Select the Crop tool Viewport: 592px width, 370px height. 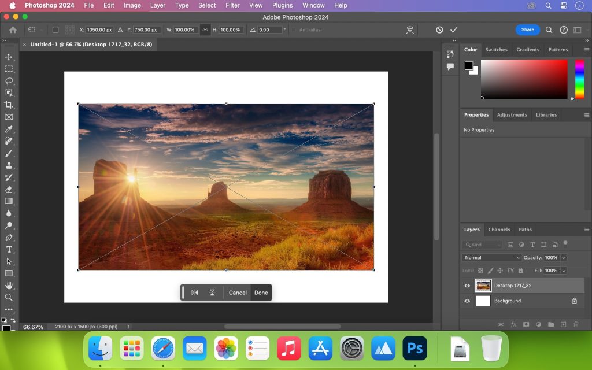pyautogui.click(x=9, y=105)
